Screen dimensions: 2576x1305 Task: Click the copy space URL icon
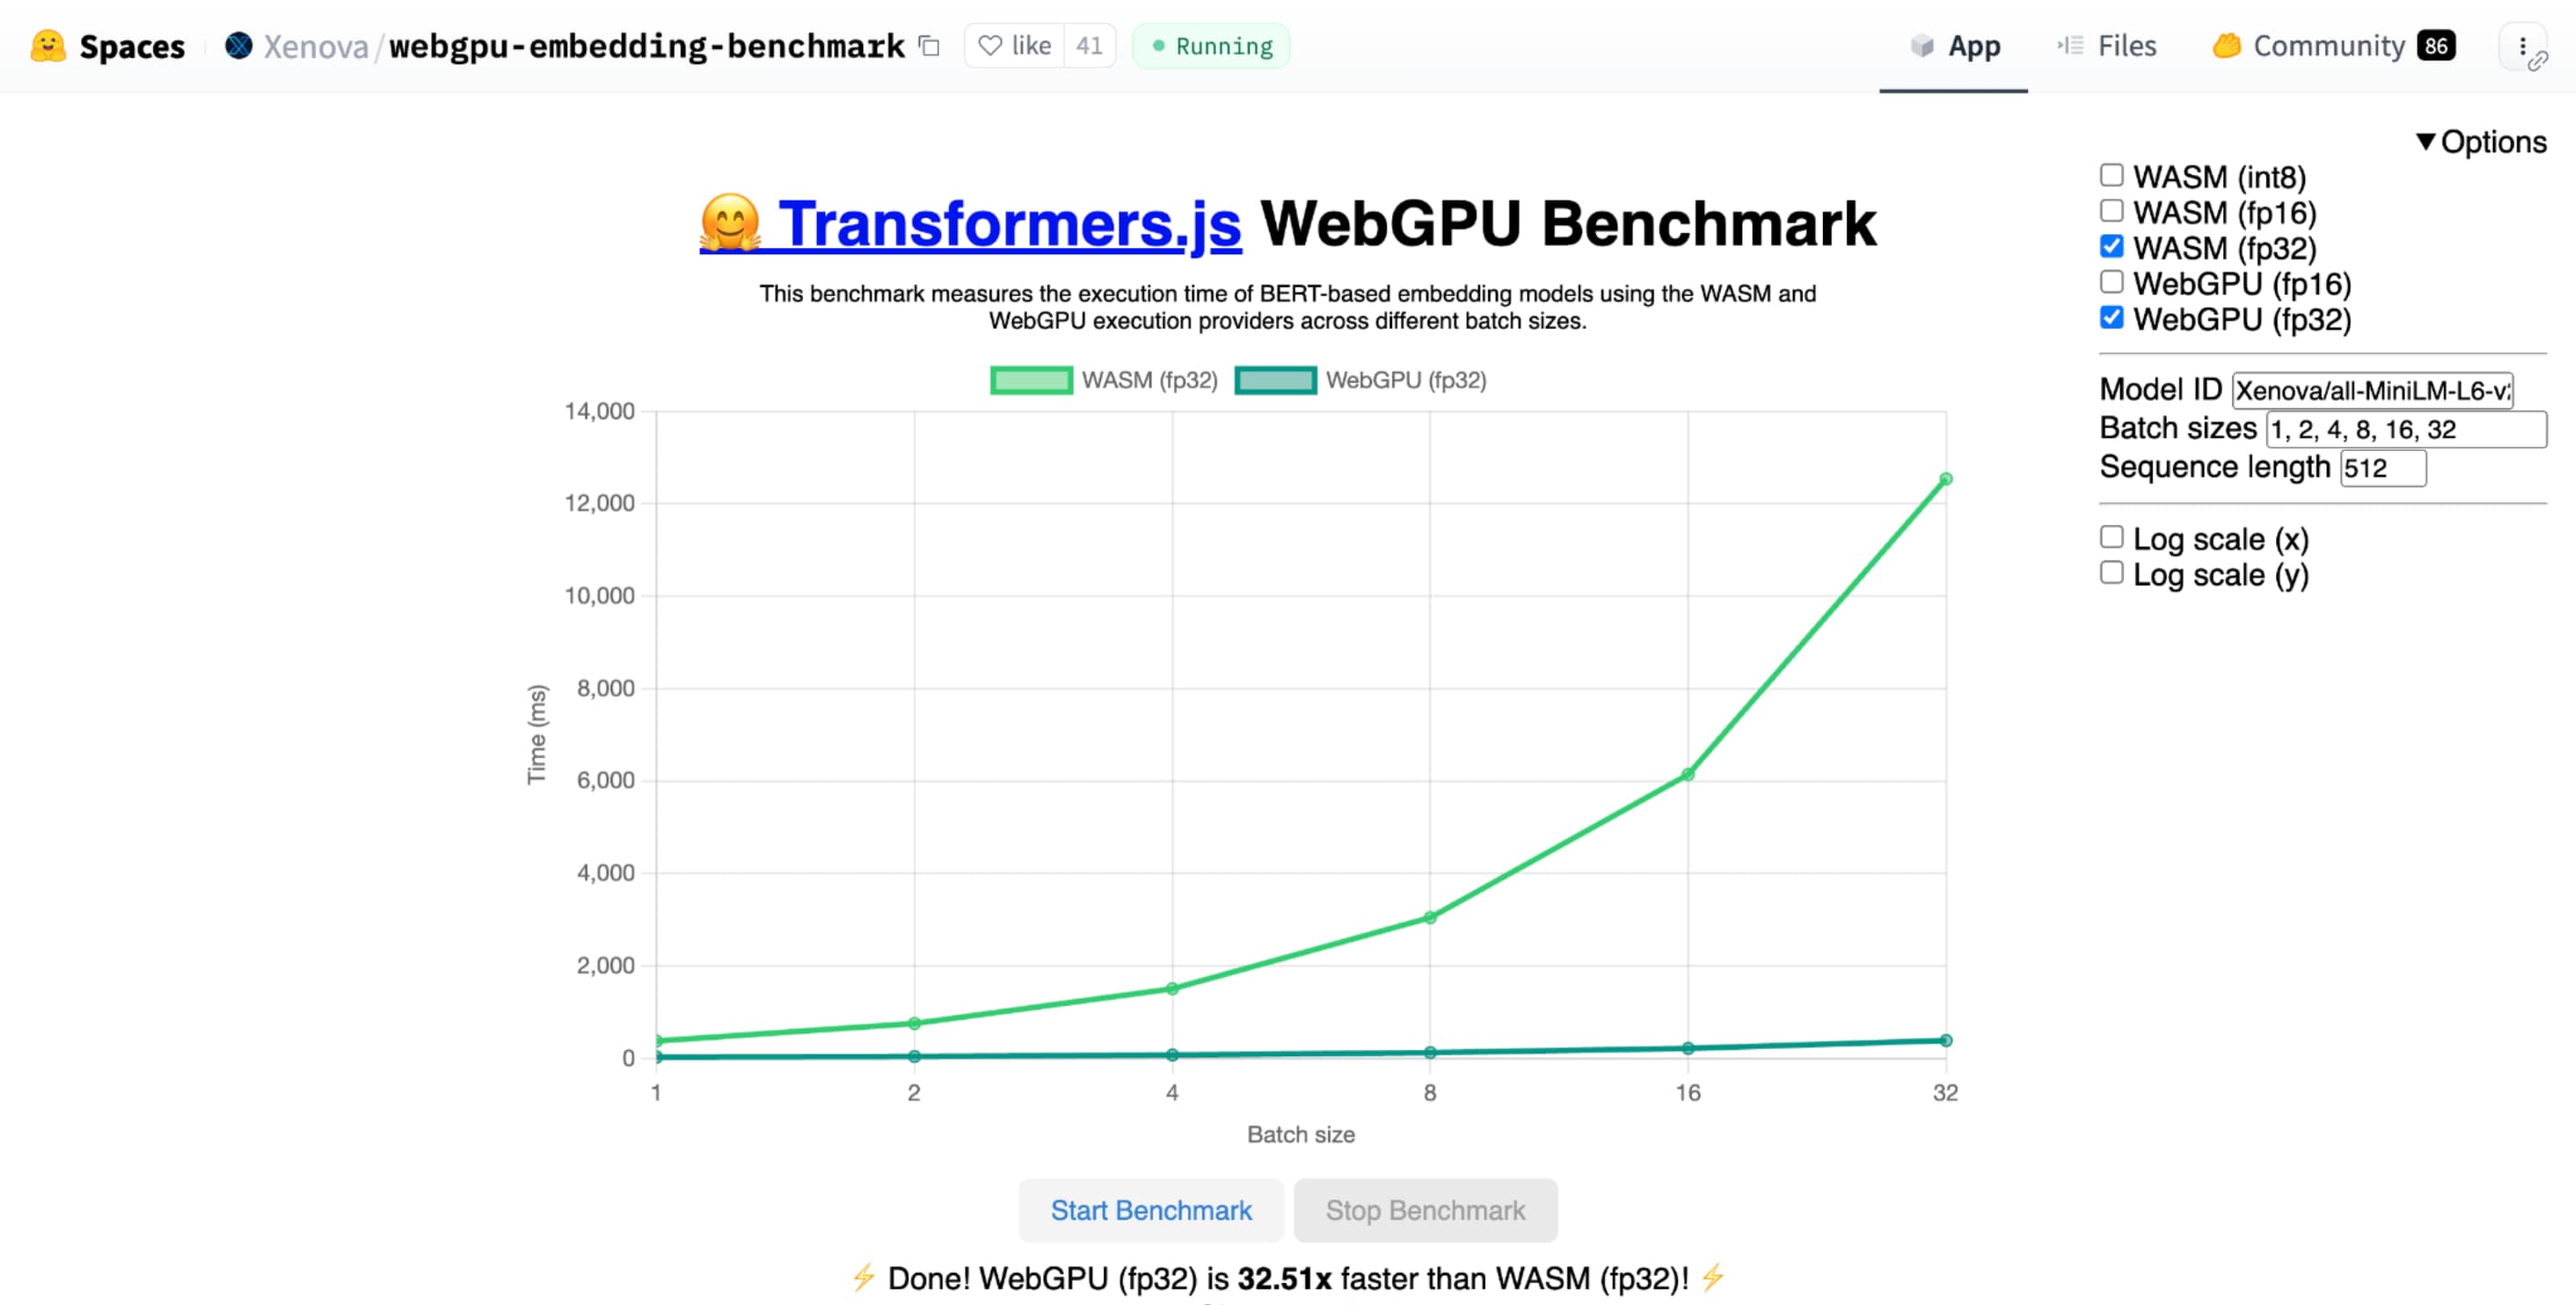tap(927, 45)
